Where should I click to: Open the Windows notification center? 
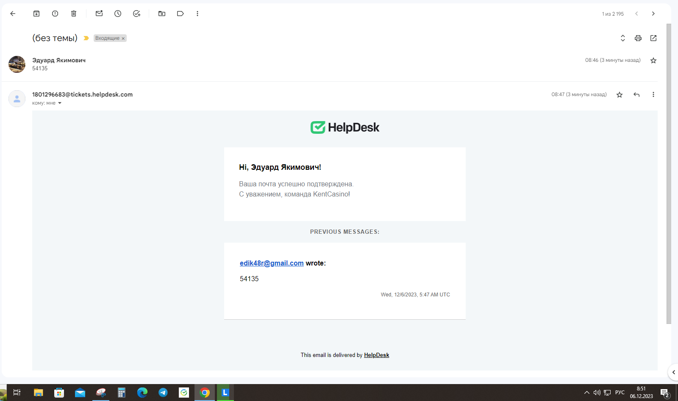tap(665, 393)
